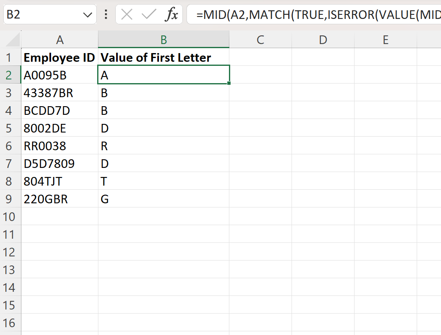Select row 1 header
Image resolution: width=441 pixels, height=335 pixels.
(x=10, y=57)
